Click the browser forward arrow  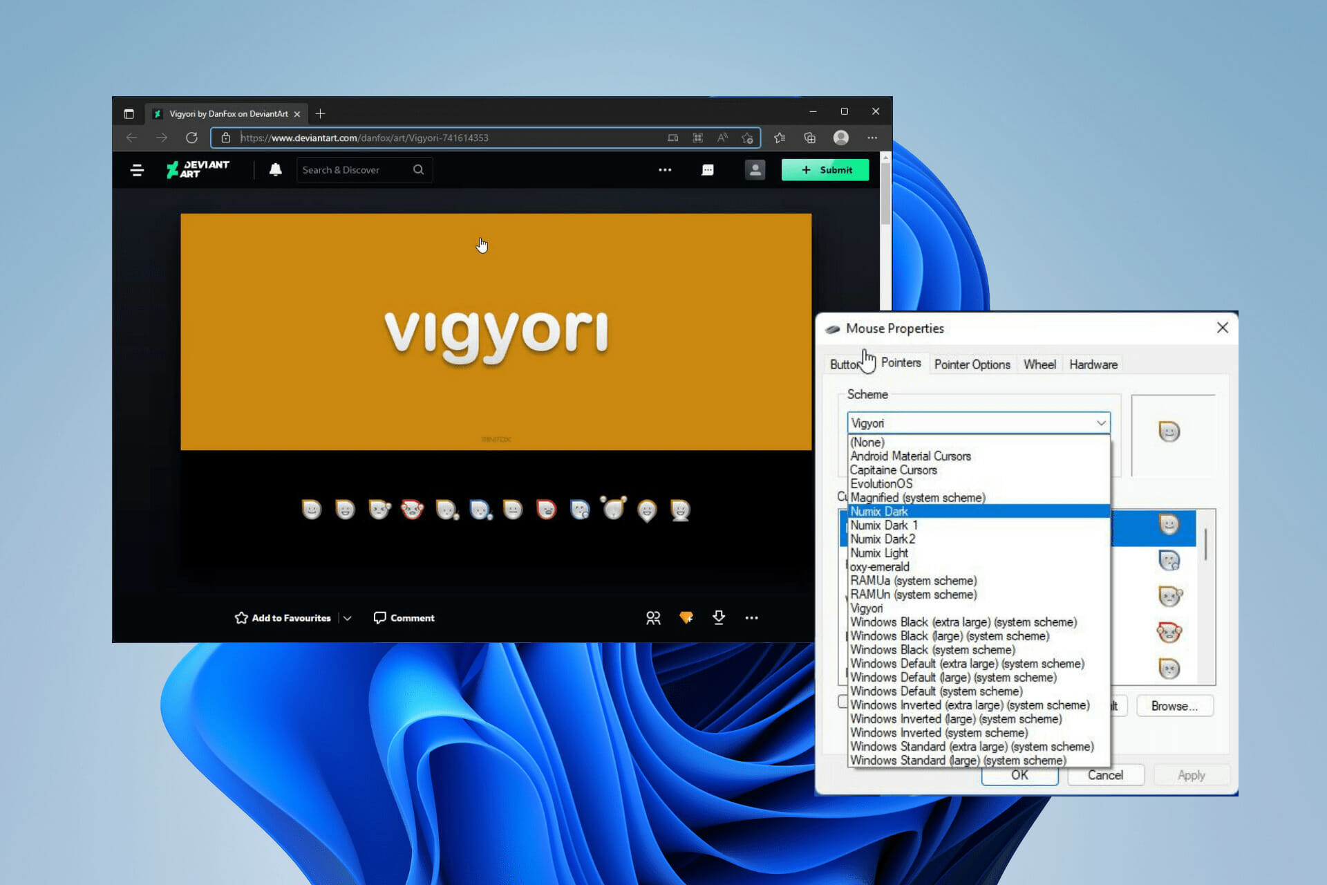[x=162, y=138]
